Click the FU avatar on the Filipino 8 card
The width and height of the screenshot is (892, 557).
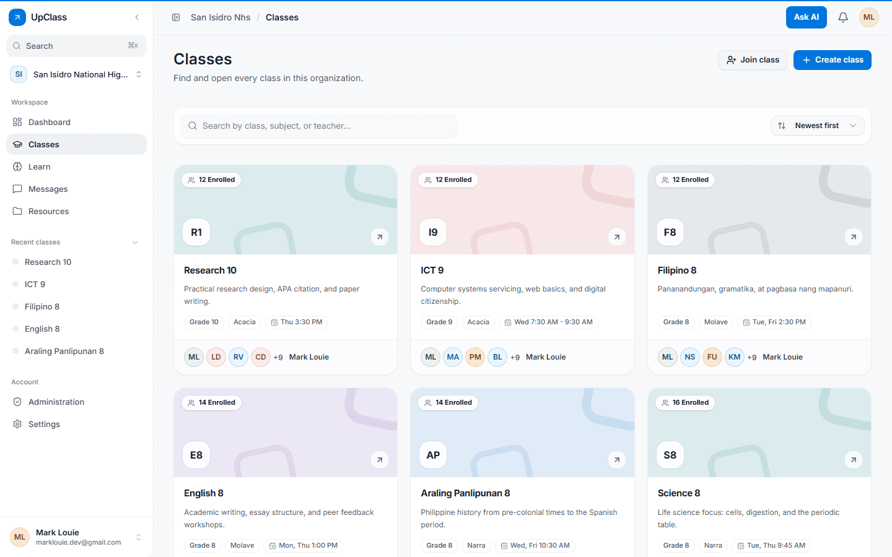[712, 357]
